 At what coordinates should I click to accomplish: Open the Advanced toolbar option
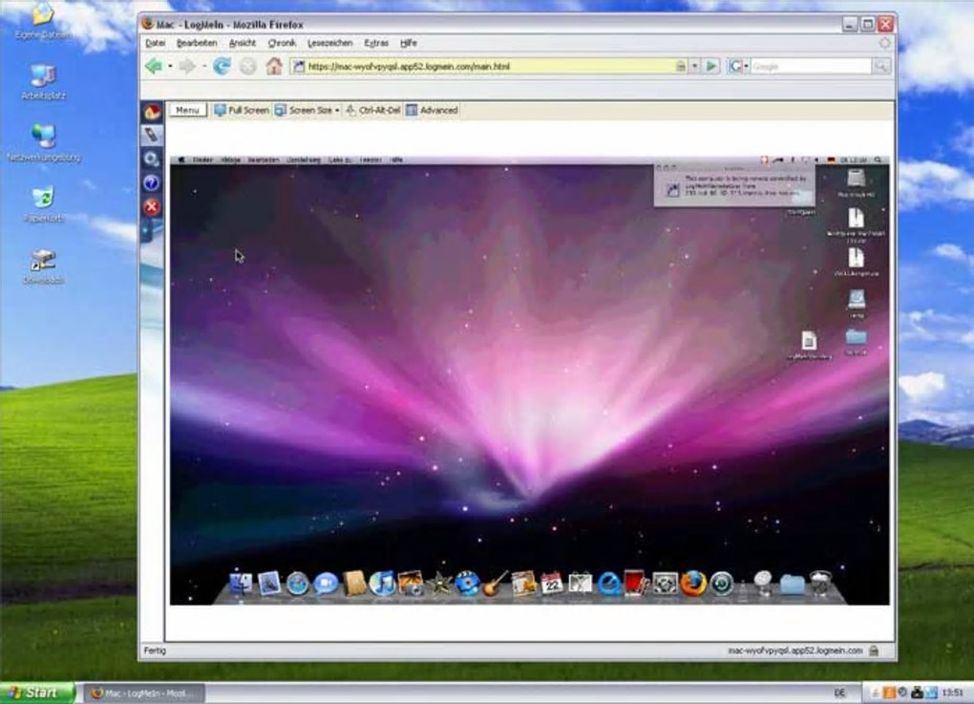(433, 110)
